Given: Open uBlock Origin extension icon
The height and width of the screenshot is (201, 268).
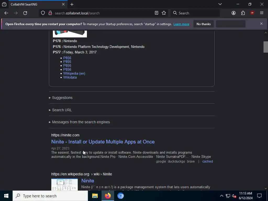Looking at the screenshot, I should click(252, 13).
